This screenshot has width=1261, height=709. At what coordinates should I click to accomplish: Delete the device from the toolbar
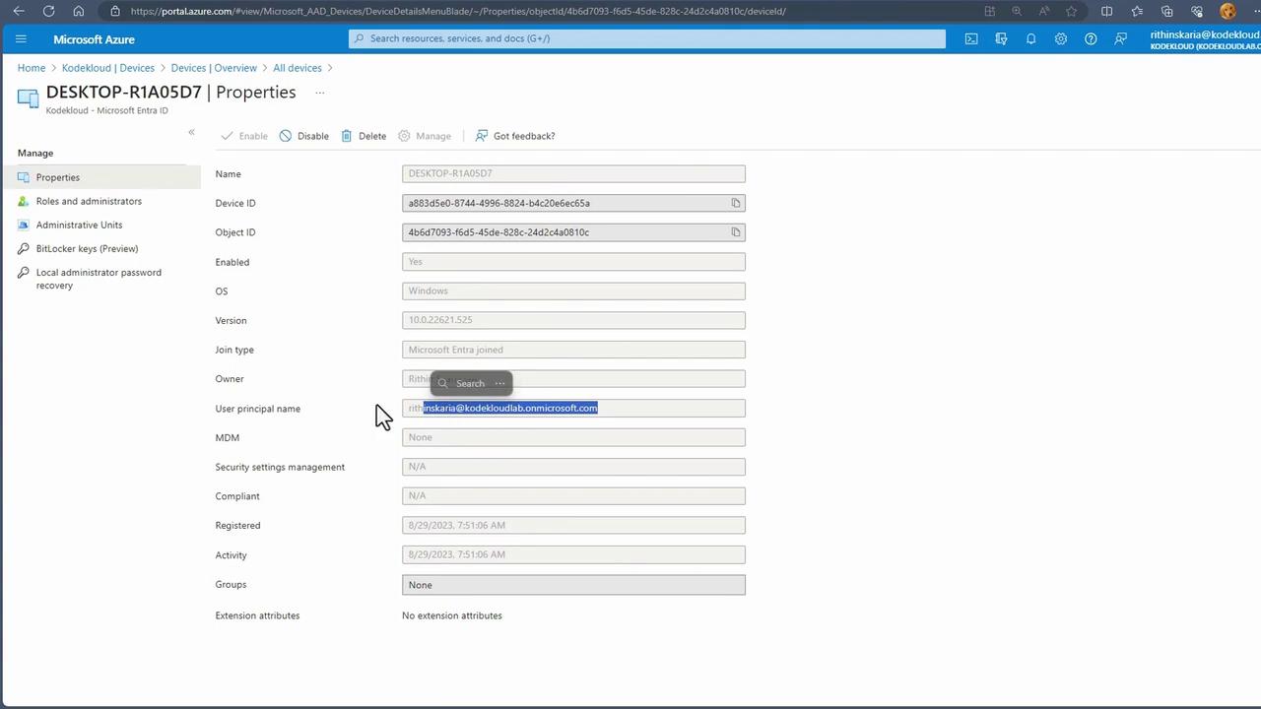[364, 136]
